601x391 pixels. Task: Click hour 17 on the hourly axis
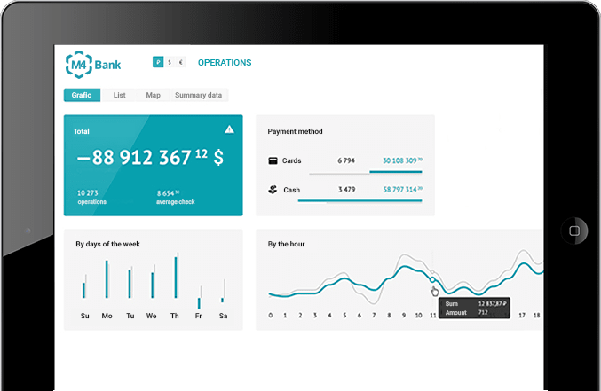522,315
